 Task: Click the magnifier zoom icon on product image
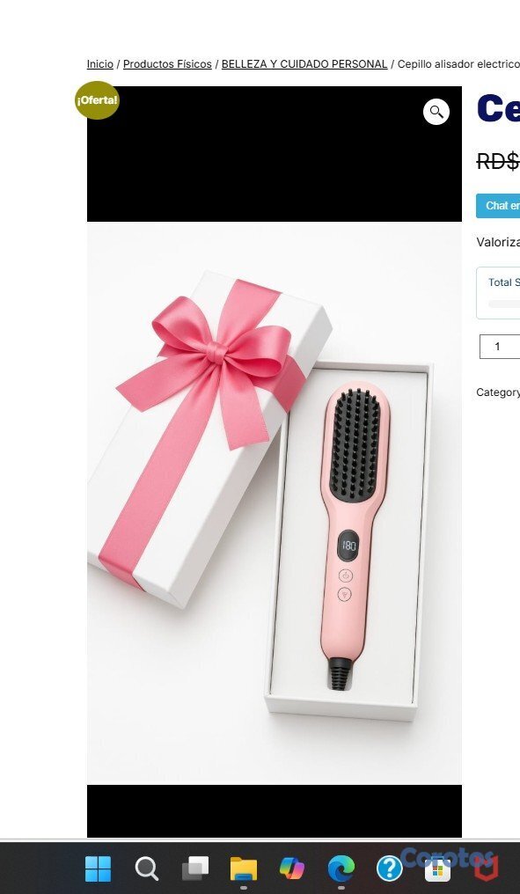click(436, 112)
